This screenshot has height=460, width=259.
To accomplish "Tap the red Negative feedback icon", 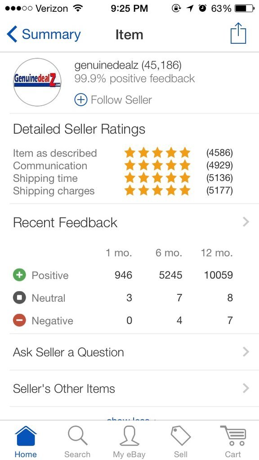I will (x=20, y=320).
